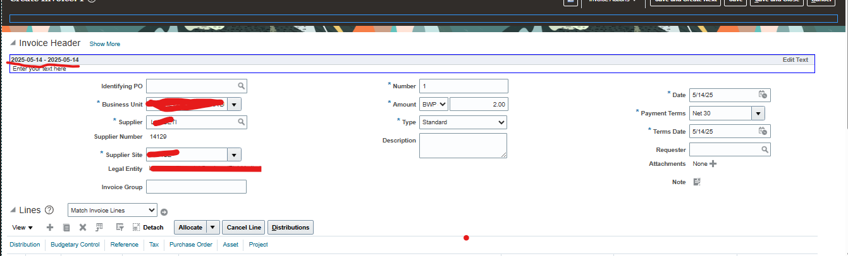This screenshot has width=848, height=256.
Task: Click the Terms Date input field
Action: 723,131
